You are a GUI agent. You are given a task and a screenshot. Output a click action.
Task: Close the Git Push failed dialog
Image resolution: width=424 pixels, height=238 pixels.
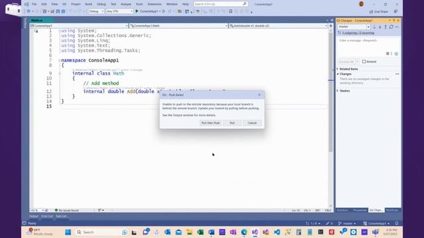click(259, 95)
